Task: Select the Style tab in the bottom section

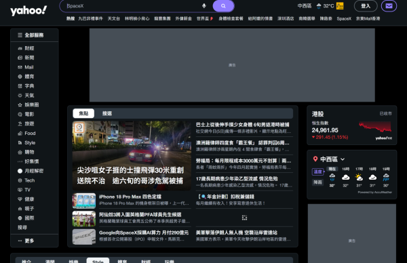Action: pyautogui.click(x=98, y=261)
